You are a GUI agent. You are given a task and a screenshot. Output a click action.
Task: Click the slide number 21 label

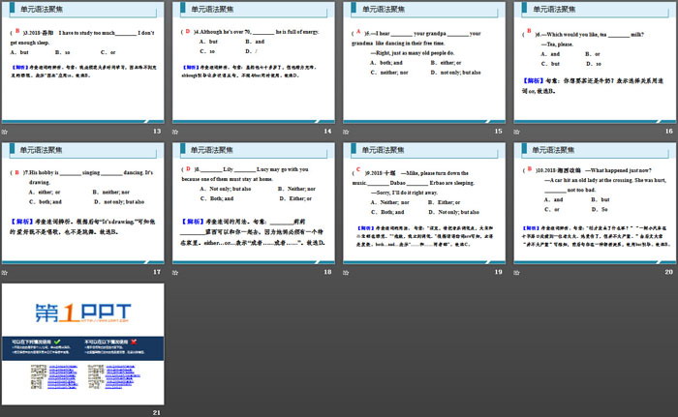pyautogui.click(x=157, y=413)
